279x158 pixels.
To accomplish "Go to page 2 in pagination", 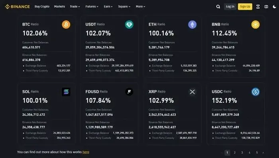I will 234,152.
